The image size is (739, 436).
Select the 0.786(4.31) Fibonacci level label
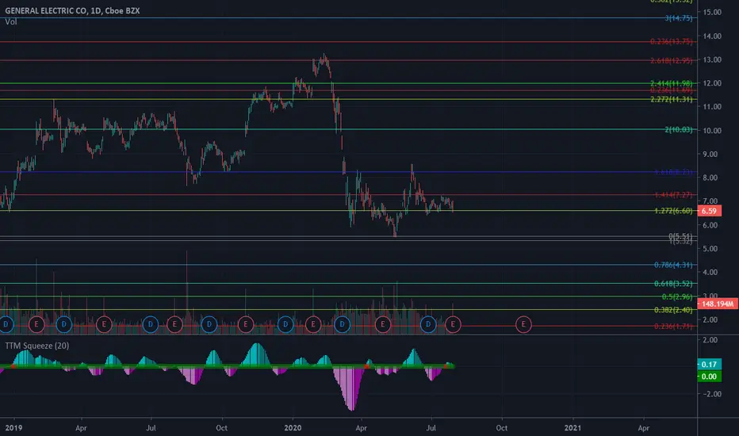(673, 265)
